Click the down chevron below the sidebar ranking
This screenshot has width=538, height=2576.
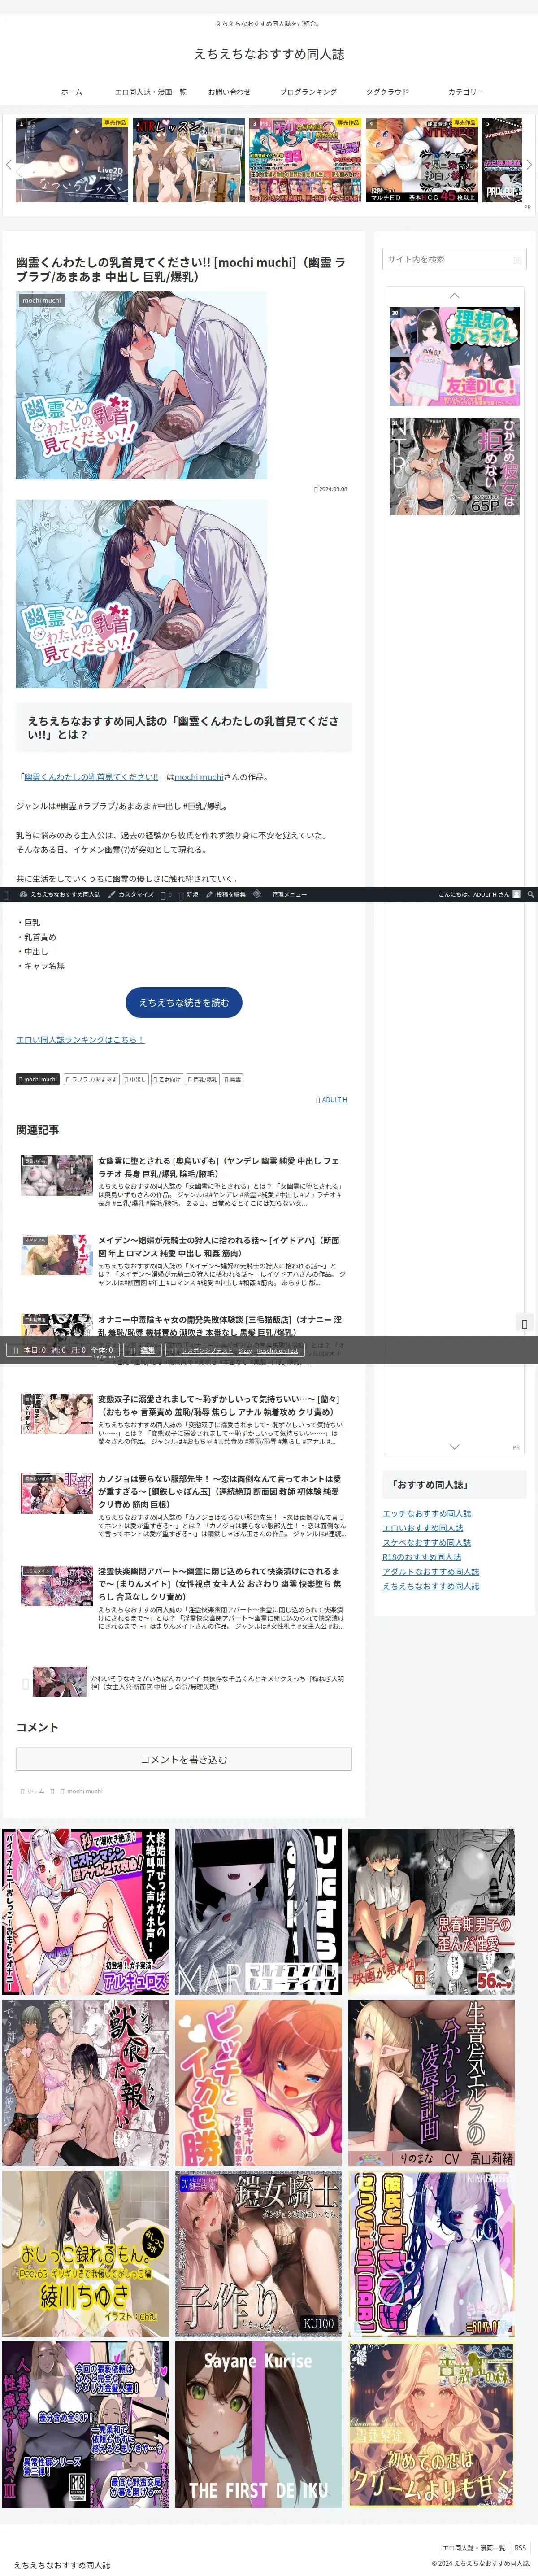pos(454,1447)
